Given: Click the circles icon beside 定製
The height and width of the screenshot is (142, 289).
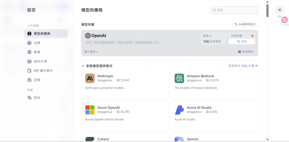Looking at the screenshot, I should [x=29, y=80].
